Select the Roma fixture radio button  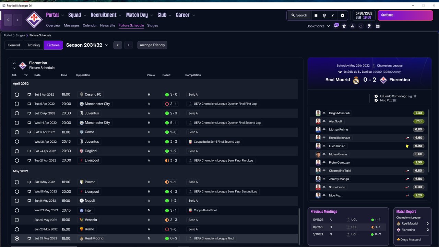tap(17, 229)
